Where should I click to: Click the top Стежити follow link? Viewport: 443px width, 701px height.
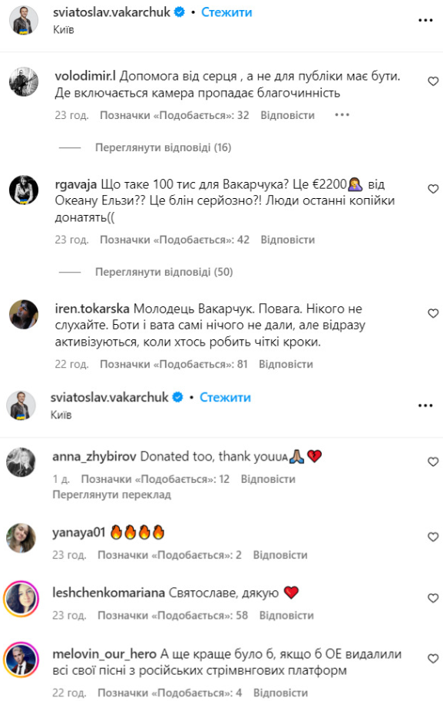click(x=226, y=12)
